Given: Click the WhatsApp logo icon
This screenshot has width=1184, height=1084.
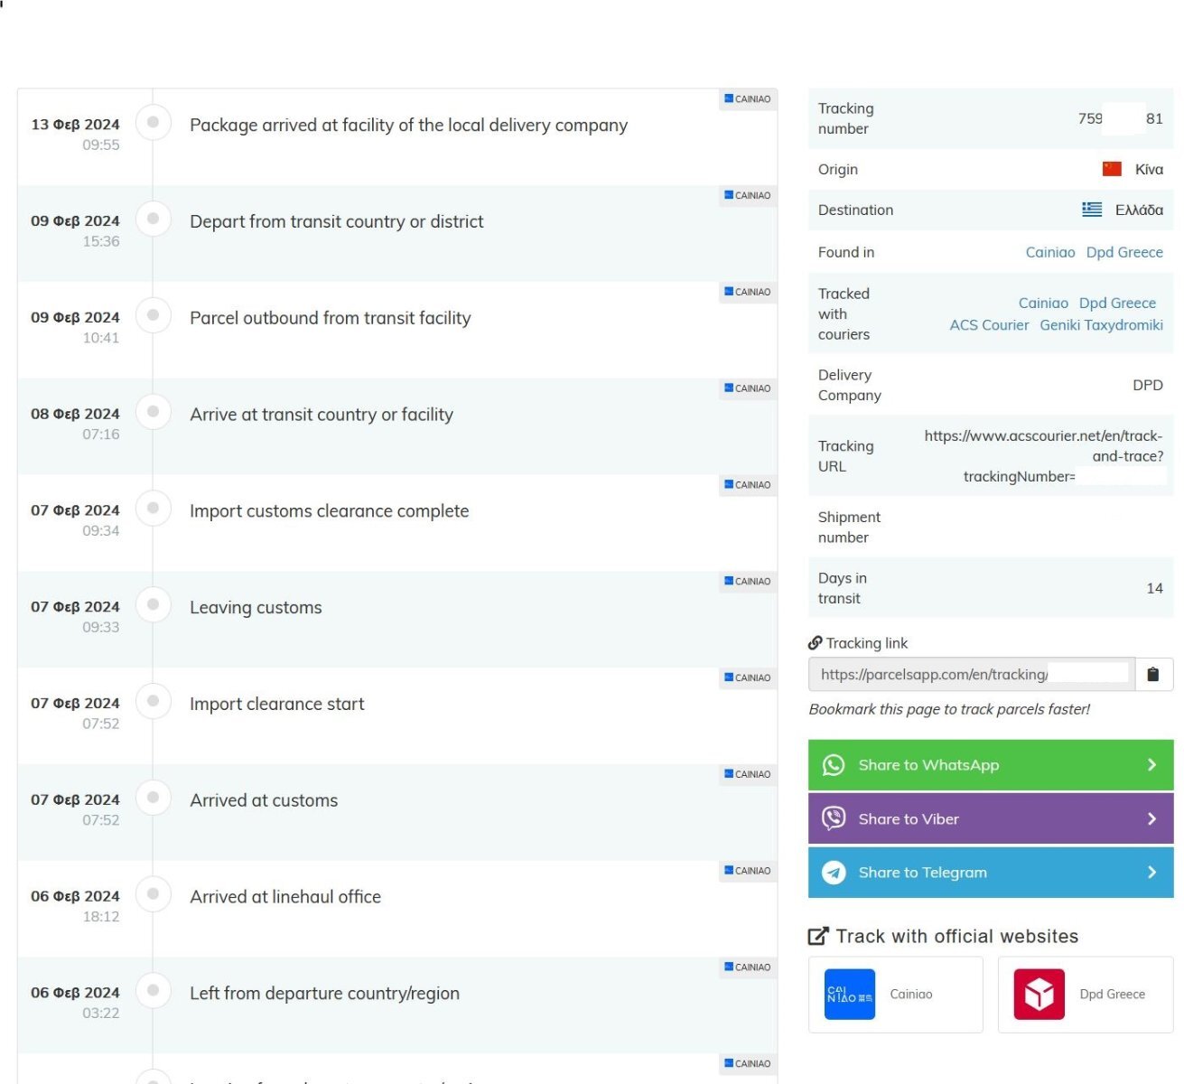Looking at the screenshot, I should pos(834,765).
